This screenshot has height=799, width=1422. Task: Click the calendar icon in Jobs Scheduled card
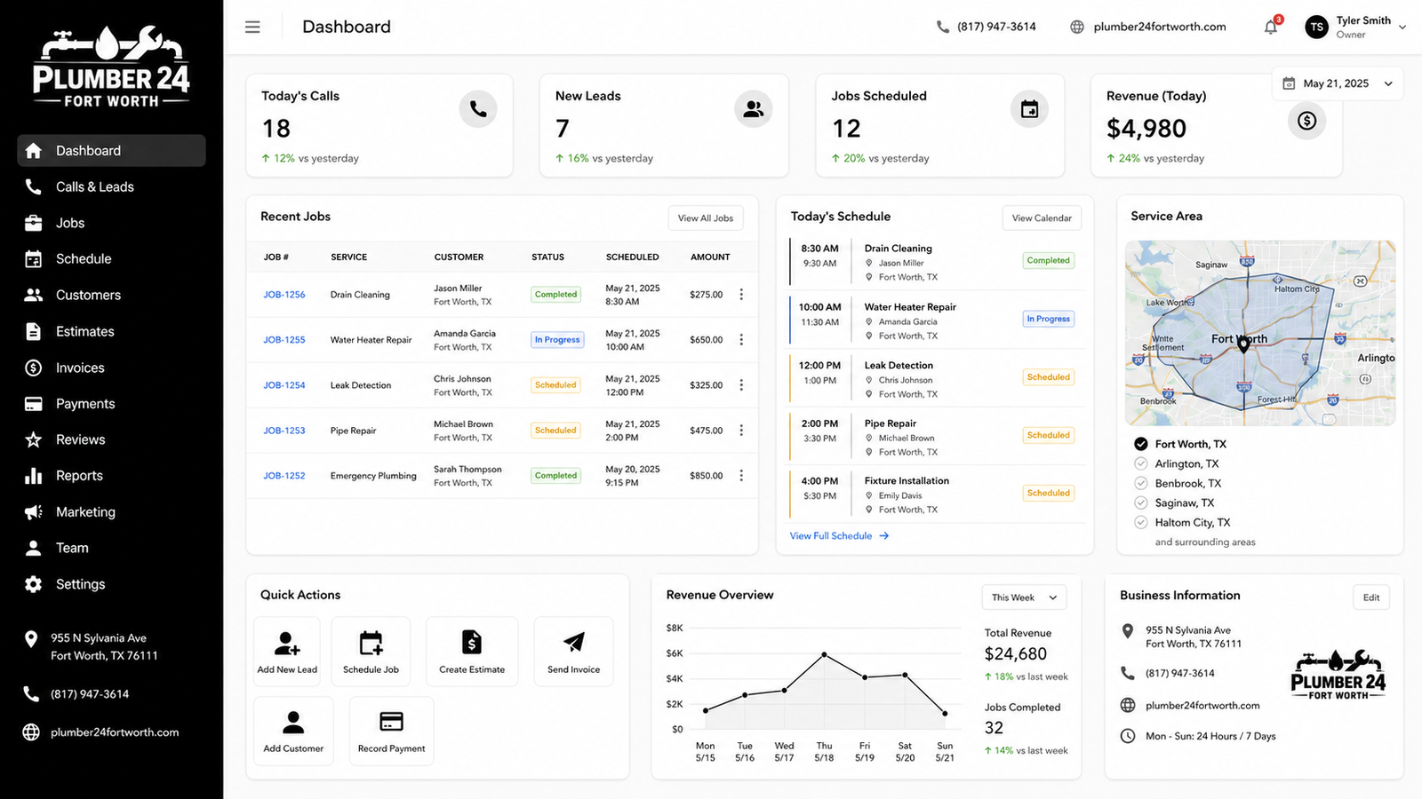coord(1029,109)
